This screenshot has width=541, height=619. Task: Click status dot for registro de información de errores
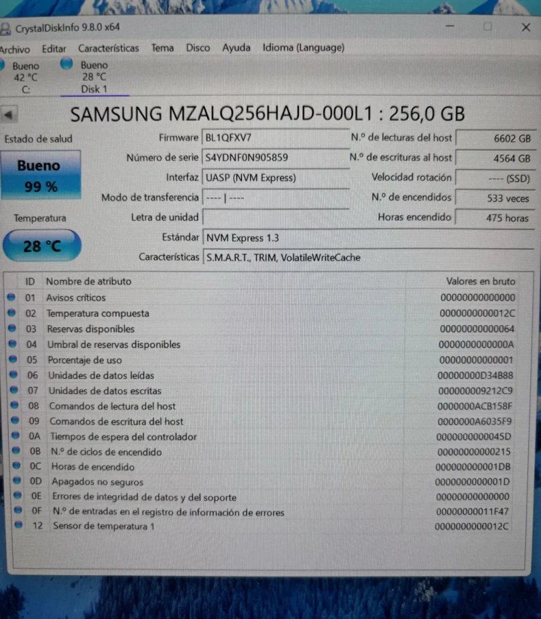(18, 510)
